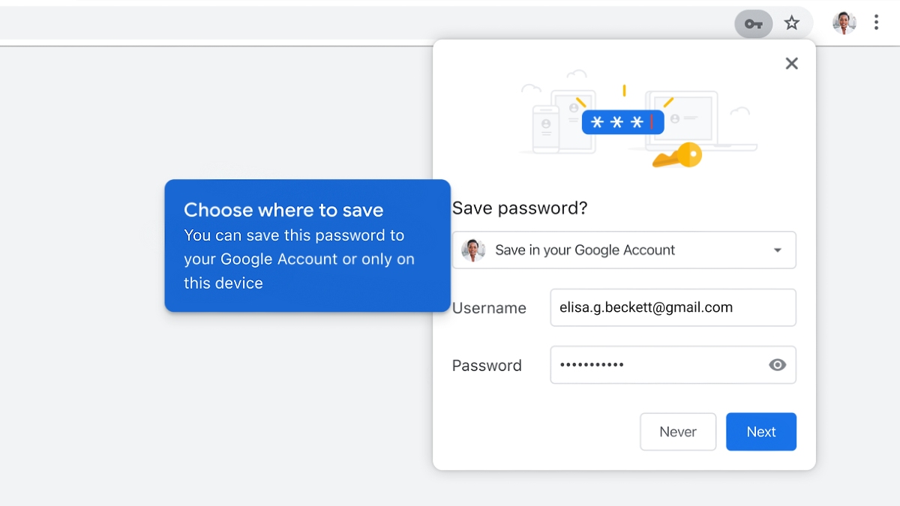Click Never to decline saving the password
The image size is (900, 506).
(x=677, y=431)
